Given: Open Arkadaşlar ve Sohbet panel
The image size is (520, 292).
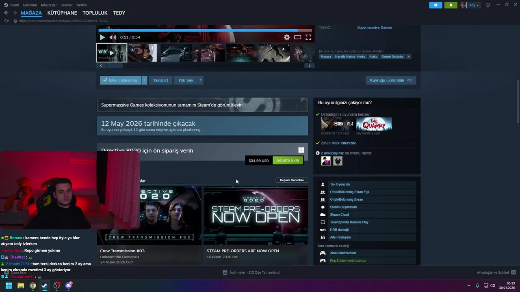Looking at the screenshot, I should tap(496, 273).
